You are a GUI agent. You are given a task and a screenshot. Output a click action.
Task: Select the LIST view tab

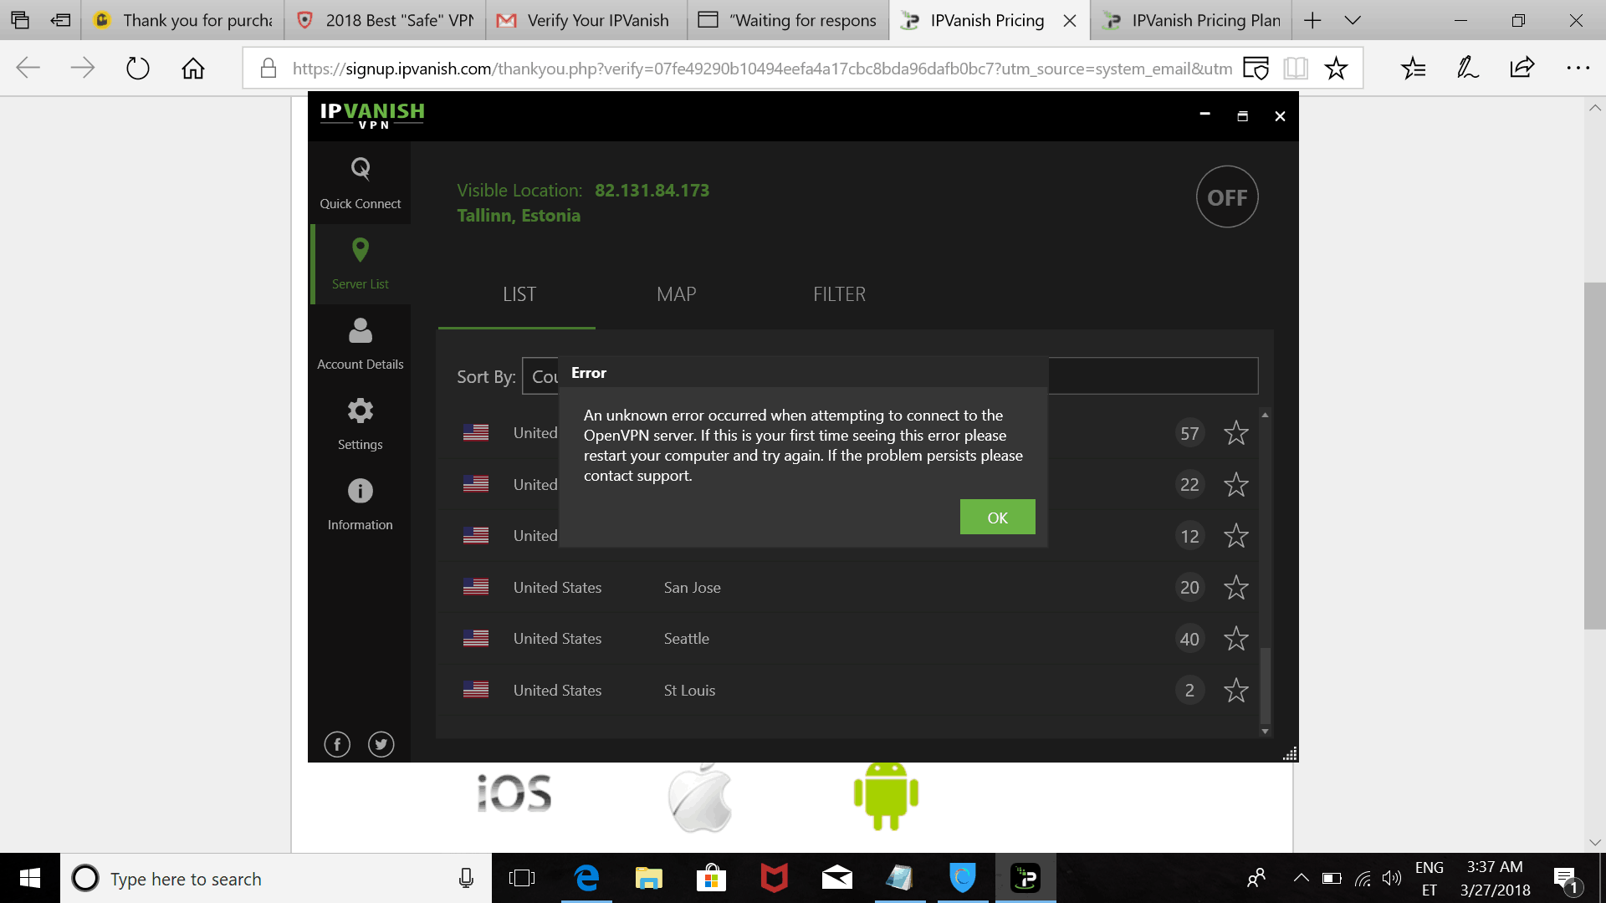(x=519, y=293)
